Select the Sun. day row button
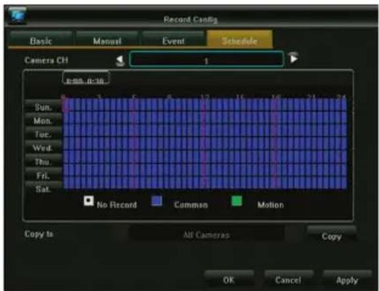Viewport: 379px width, 291px height. pos(43,106)
